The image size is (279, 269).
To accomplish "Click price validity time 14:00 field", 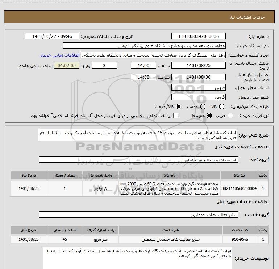I will pos(143,77).
